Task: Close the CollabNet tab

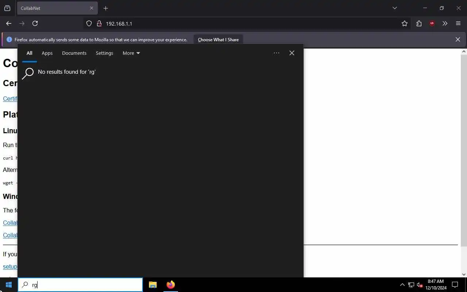Action: [92, 8]
